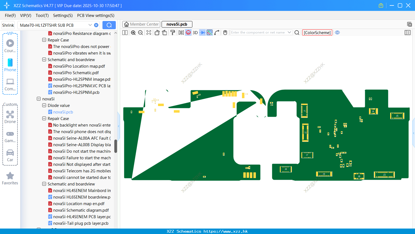Toggle the red dome highlight tool

[188, 32]
